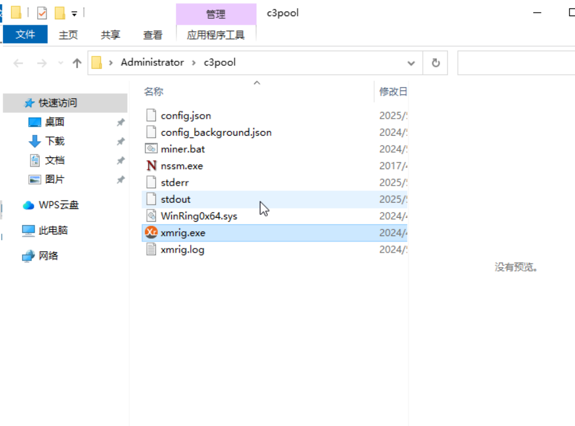Screen dimensions: 575x426
Task: Open miner.bat batch file
Action: click(x=183, y=149)
